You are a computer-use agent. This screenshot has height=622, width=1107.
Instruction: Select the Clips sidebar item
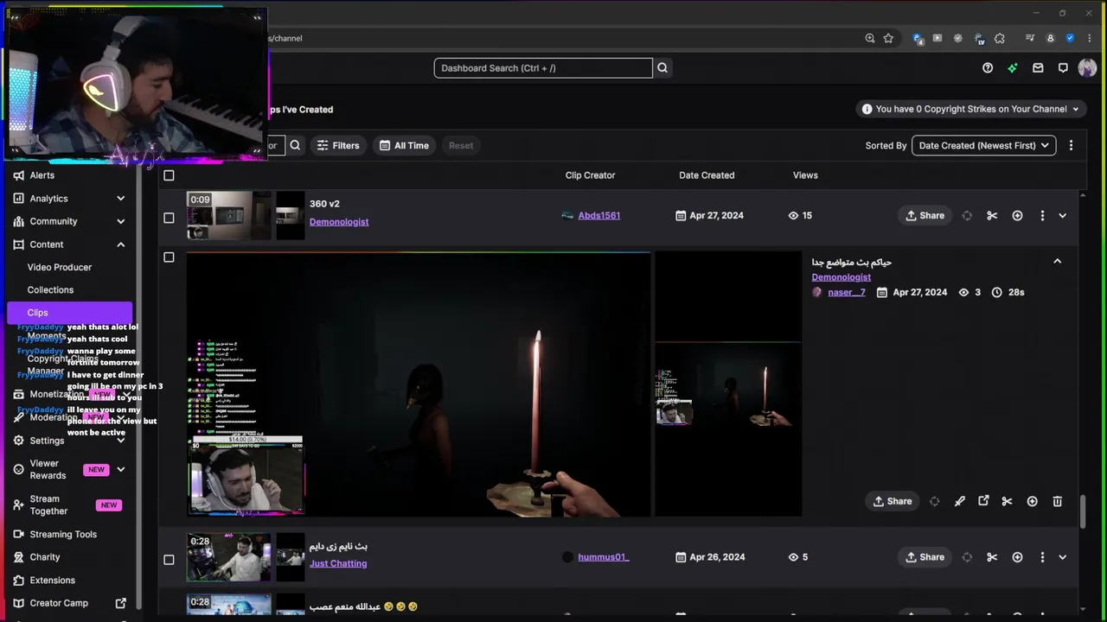tap(69, 313)
